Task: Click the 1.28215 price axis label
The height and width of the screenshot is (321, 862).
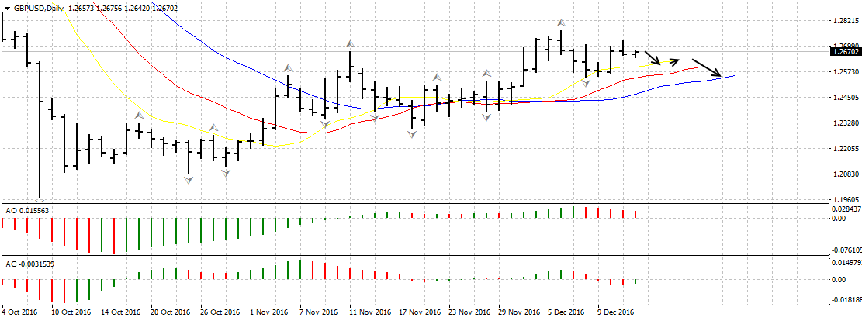Action: click(x=846, y=21)
